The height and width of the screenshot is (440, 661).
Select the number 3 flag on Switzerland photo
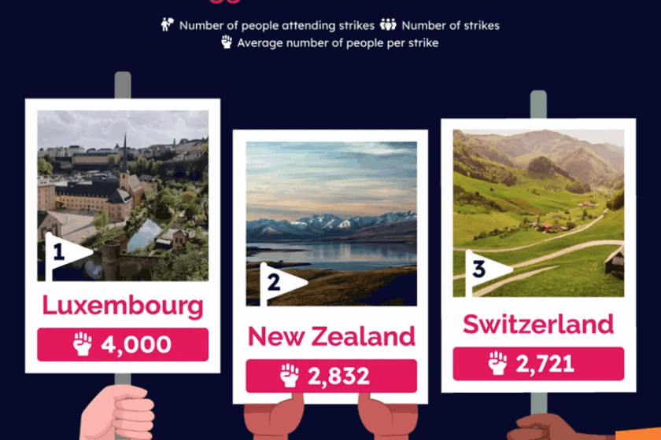click(485, 269)
